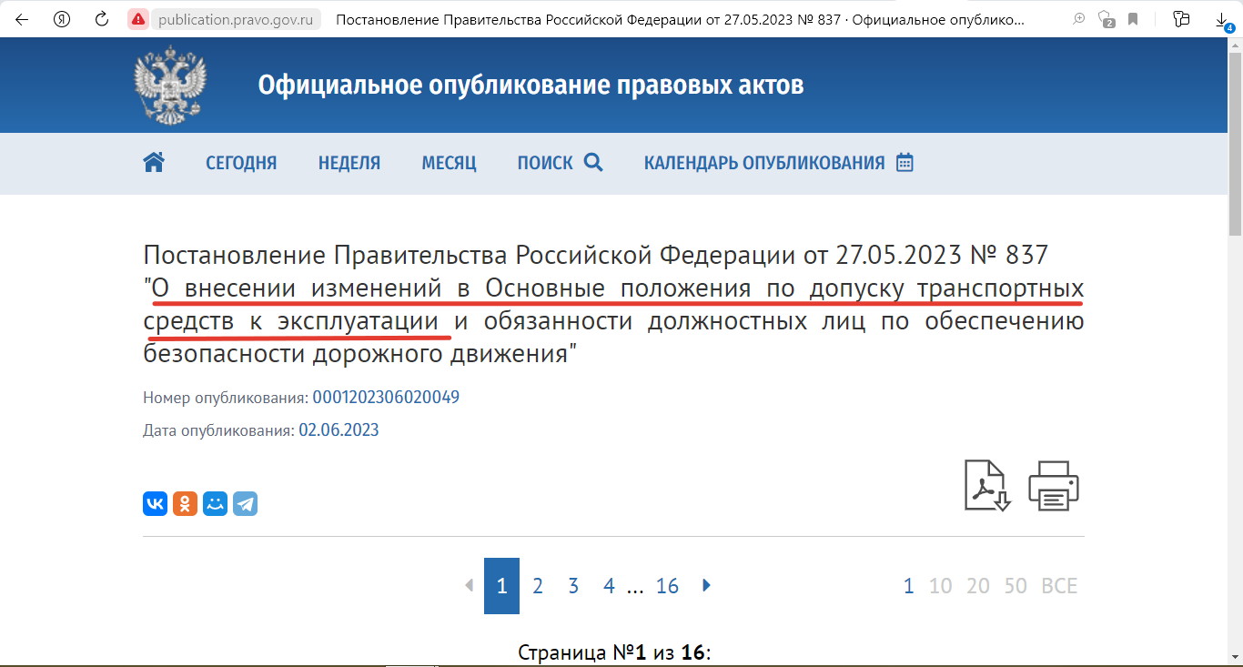The width and height of the screenshot is (1243, 667).
Task: Open publication number 0001202306020049 link
Action: tap(385, 397)
